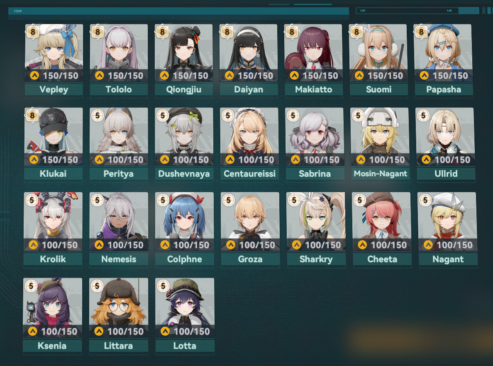Click the upgrade arrow icon on Lotta's card
Image resolution: width=493 pixels, height=366 pixels.
tap(165, 331)
